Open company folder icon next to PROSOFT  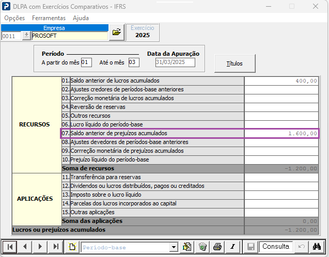(x=117, y=33)
